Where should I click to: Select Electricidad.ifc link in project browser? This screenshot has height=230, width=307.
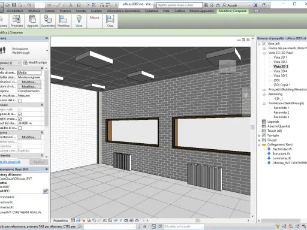(282, 149)
